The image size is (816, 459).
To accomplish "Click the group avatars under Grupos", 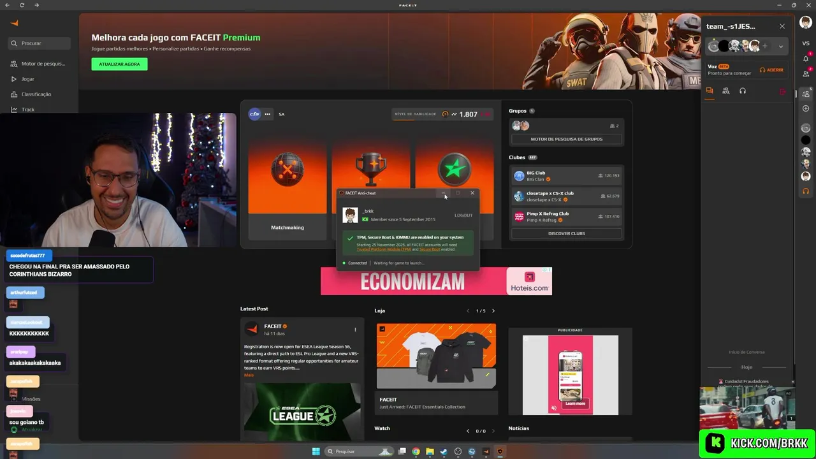I will pyautogui.click(x=521, y=126).
